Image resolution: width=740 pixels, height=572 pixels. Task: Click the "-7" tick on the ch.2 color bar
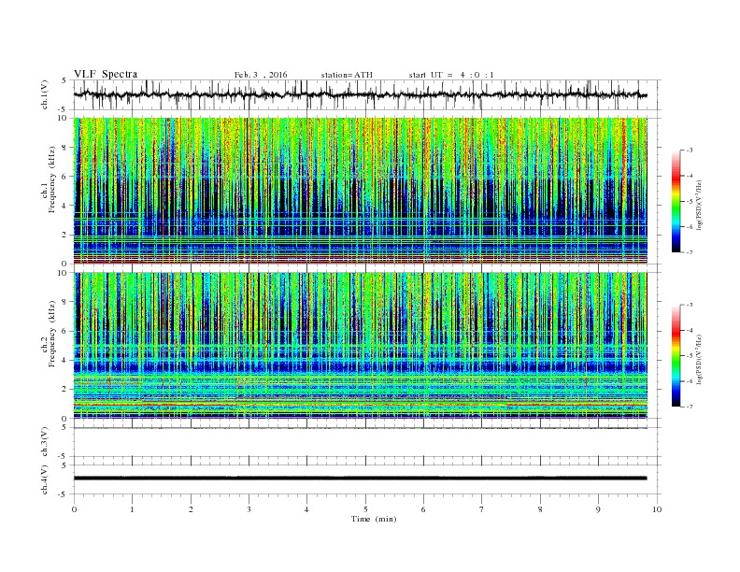tap(689, 407)
